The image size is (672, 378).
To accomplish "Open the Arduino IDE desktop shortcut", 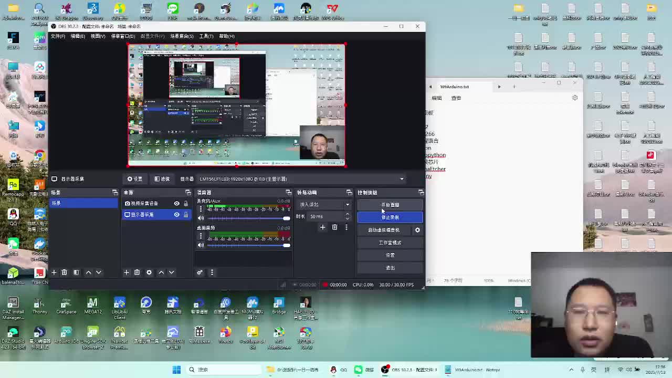I will point(66,336).
